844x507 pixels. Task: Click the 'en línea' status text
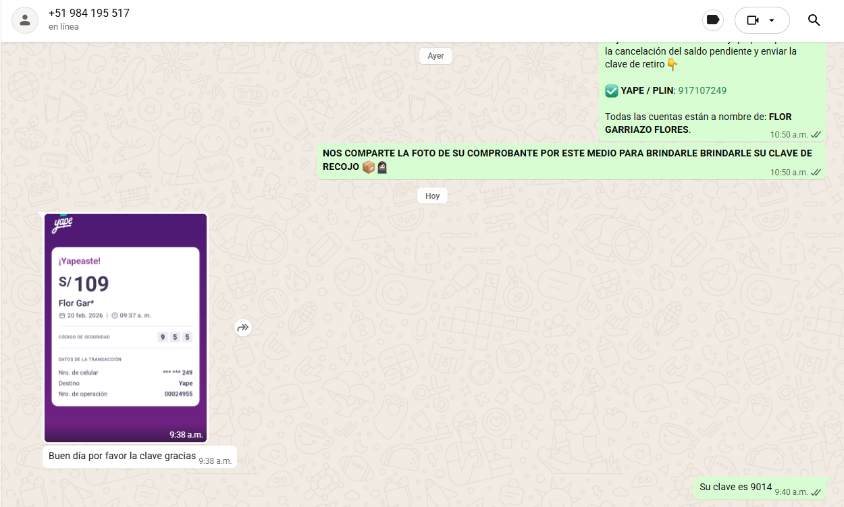[x=63, y=27]
